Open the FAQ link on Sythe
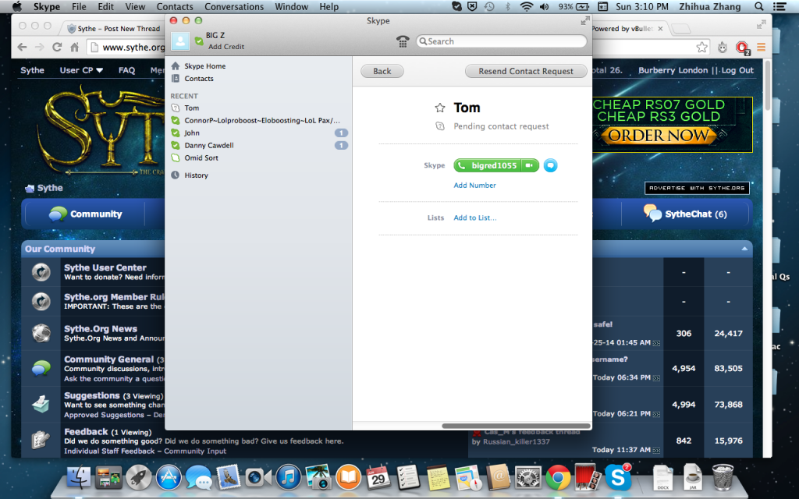This screenshot has width=799, height=499. tap(126, 70)
